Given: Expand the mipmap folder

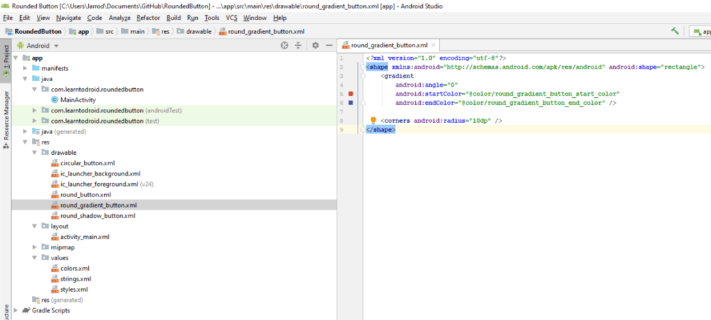Looking at the screenshot, I should [x=35, y=247].
